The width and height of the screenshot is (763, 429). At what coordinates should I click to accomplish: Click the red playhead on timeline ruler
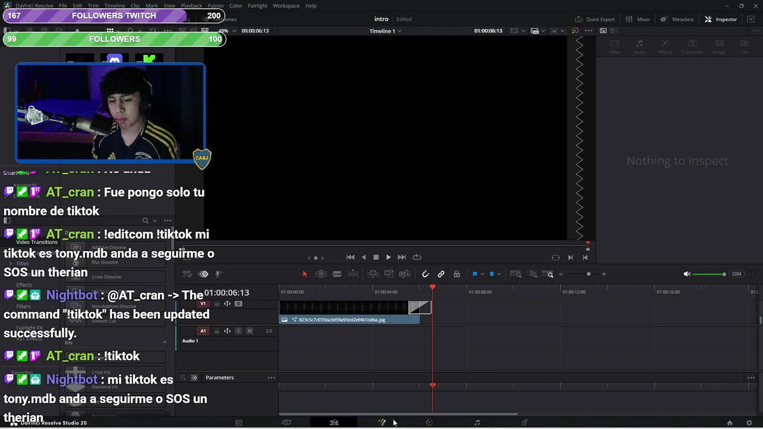[433, 288]
